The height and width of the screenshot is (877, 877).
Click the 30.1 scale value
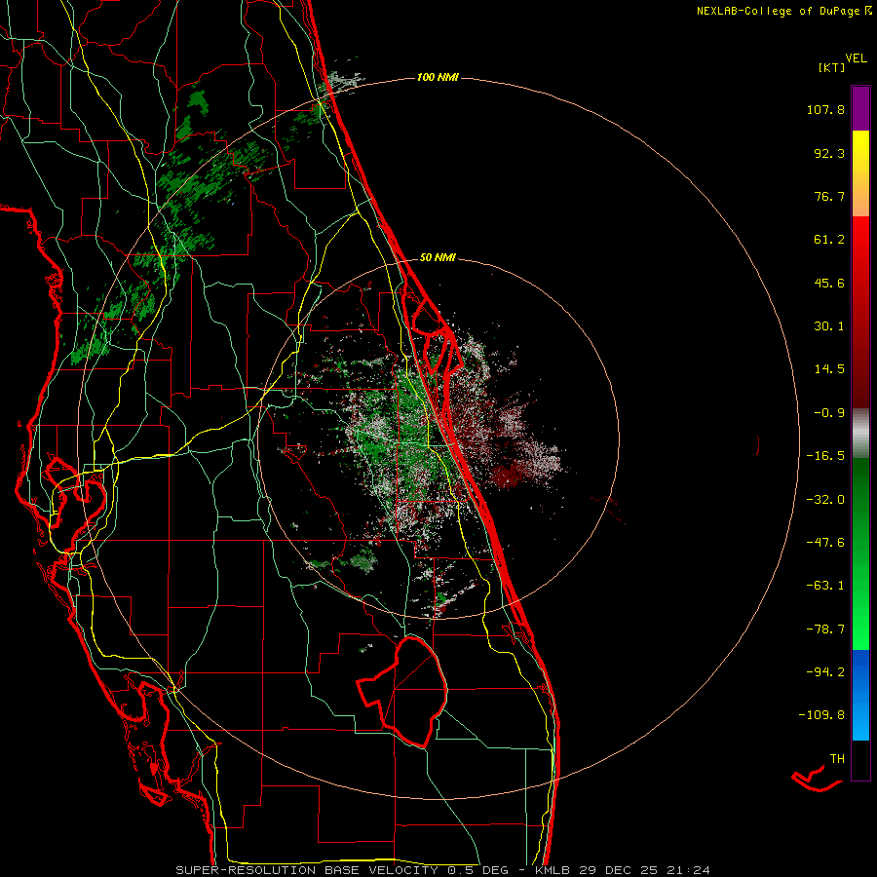[829, 326]
